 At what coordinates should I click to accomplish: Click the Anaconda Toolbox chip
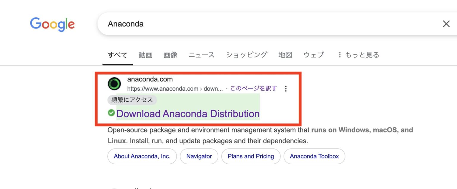[314, 156]
